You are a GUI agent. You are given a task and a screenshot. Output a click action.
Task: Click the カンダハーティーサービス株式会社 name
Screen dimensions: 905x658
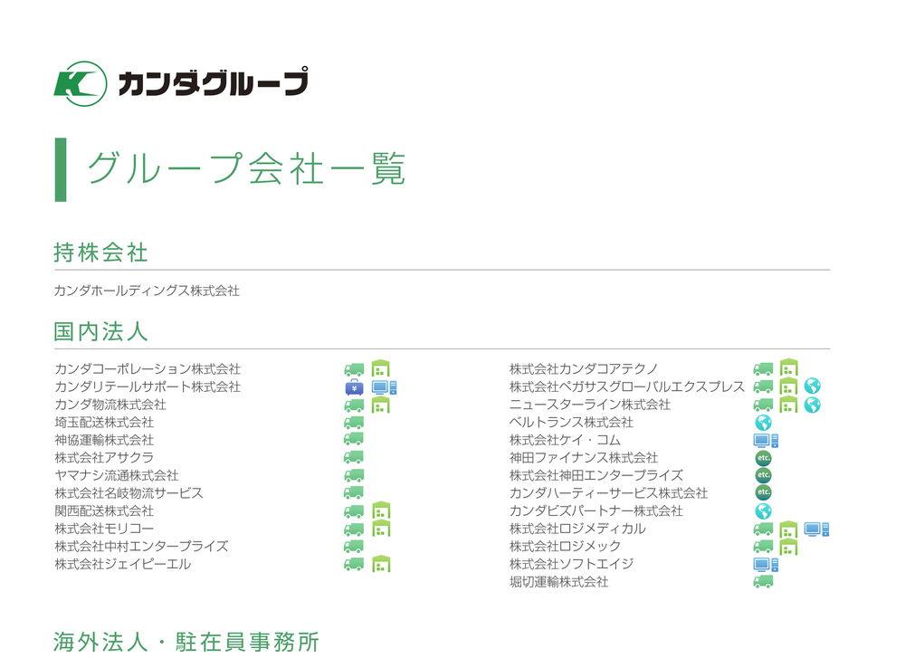608,493
